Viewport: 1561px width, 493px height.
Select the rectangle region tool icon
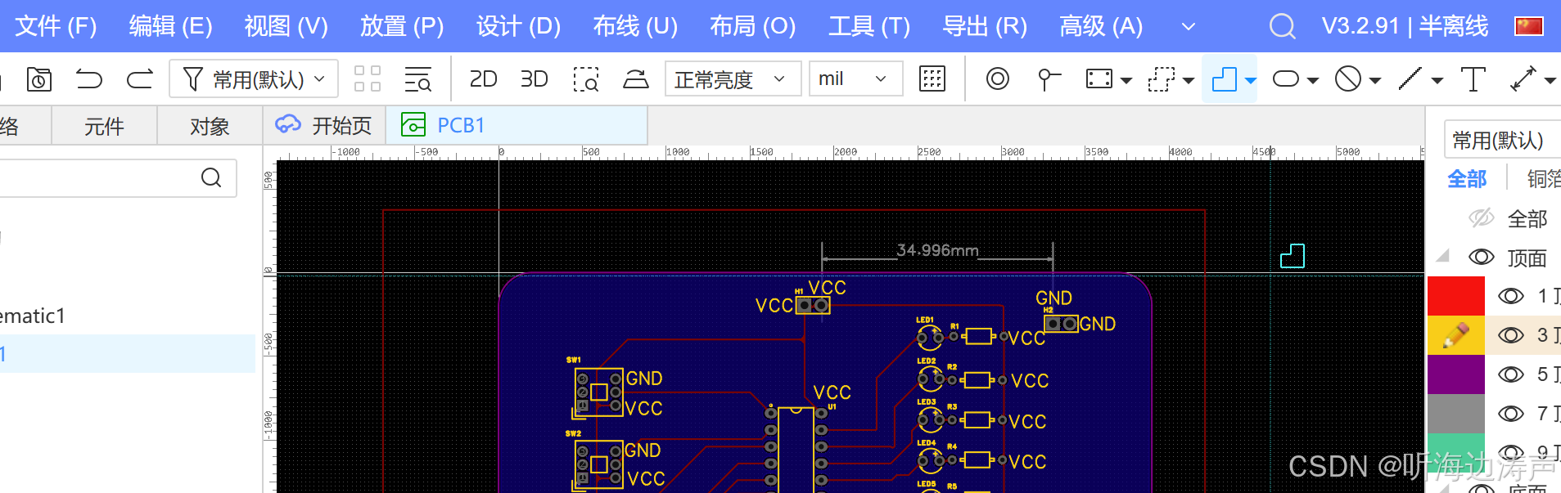tap(1099, 79)
